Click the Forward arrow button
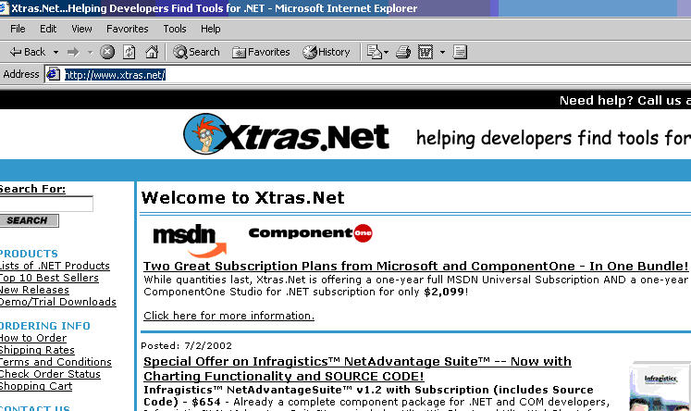This screenshot has width=691, height=411. click(73, 52)
